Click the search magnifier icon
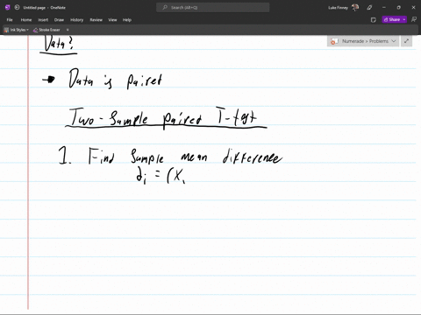Viewport: 421px width, 315px height. pyautogui.click(x=165, y=8)
